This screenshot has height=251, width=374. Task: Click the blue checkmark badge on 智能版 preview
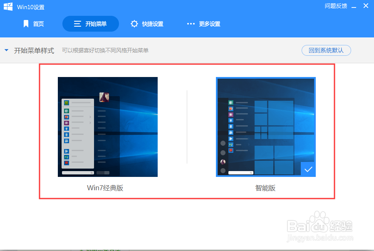tap(308, 169)
